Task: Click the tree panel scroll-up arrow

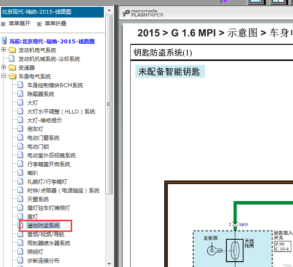Action: point(109,10)
